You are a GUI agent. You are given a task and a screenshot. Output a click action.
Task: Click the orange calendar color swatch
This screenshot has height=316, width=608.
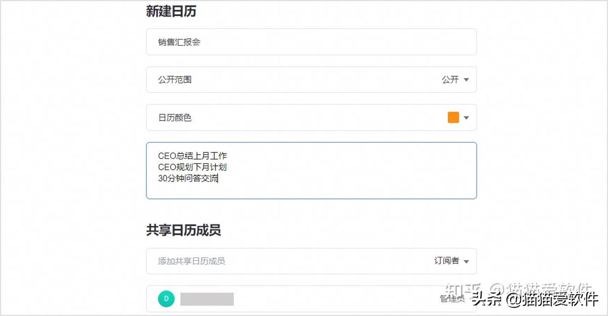[453, 117]
